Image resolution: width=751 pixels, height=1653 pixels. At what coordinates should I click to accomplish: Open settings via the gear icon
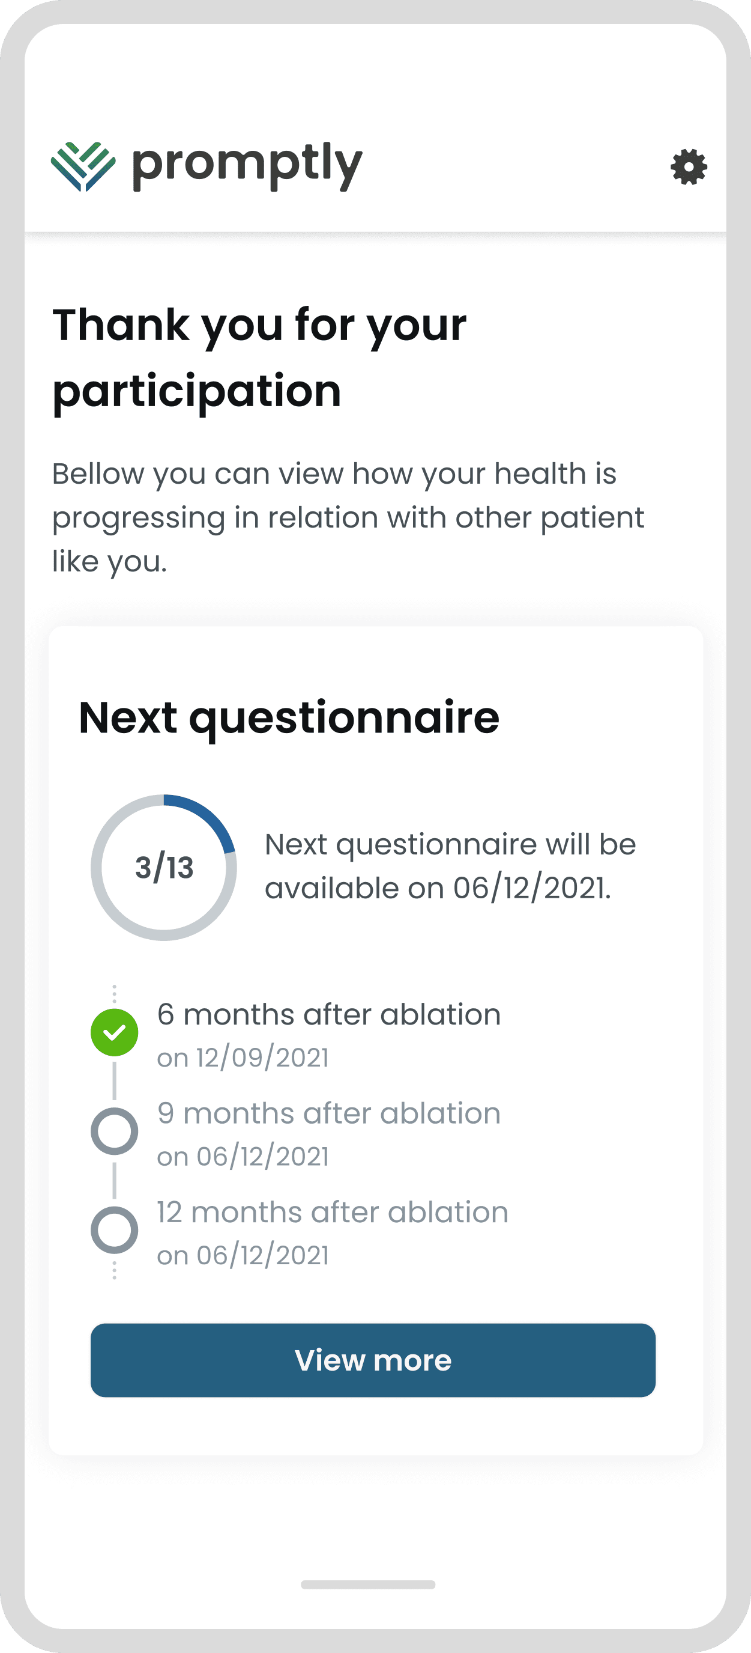pyautogui.click(x=689, y=168)
